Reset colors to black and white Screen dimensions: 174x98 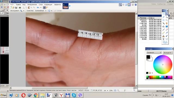147,60
